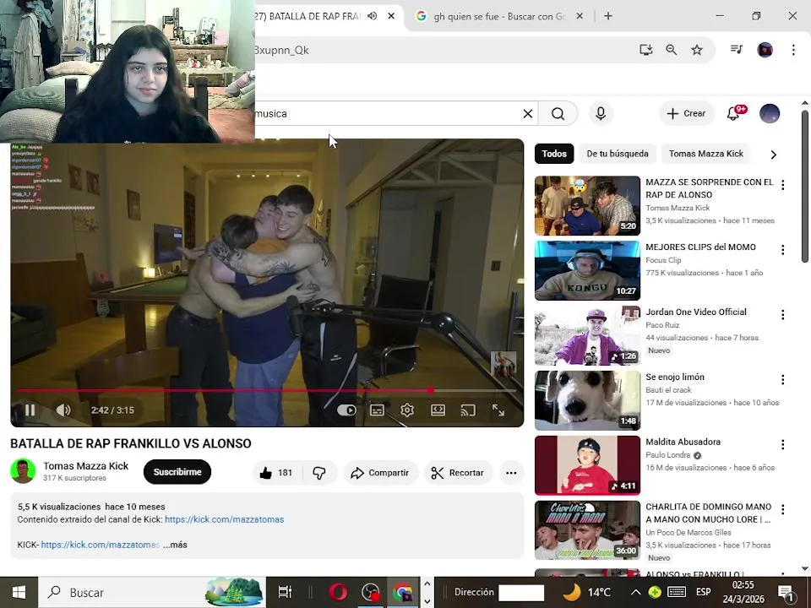Open Tomas Mazza Kick channel avatar
Image resolution: width=811 pixels, height=608 pixels.
pos(24,471)
